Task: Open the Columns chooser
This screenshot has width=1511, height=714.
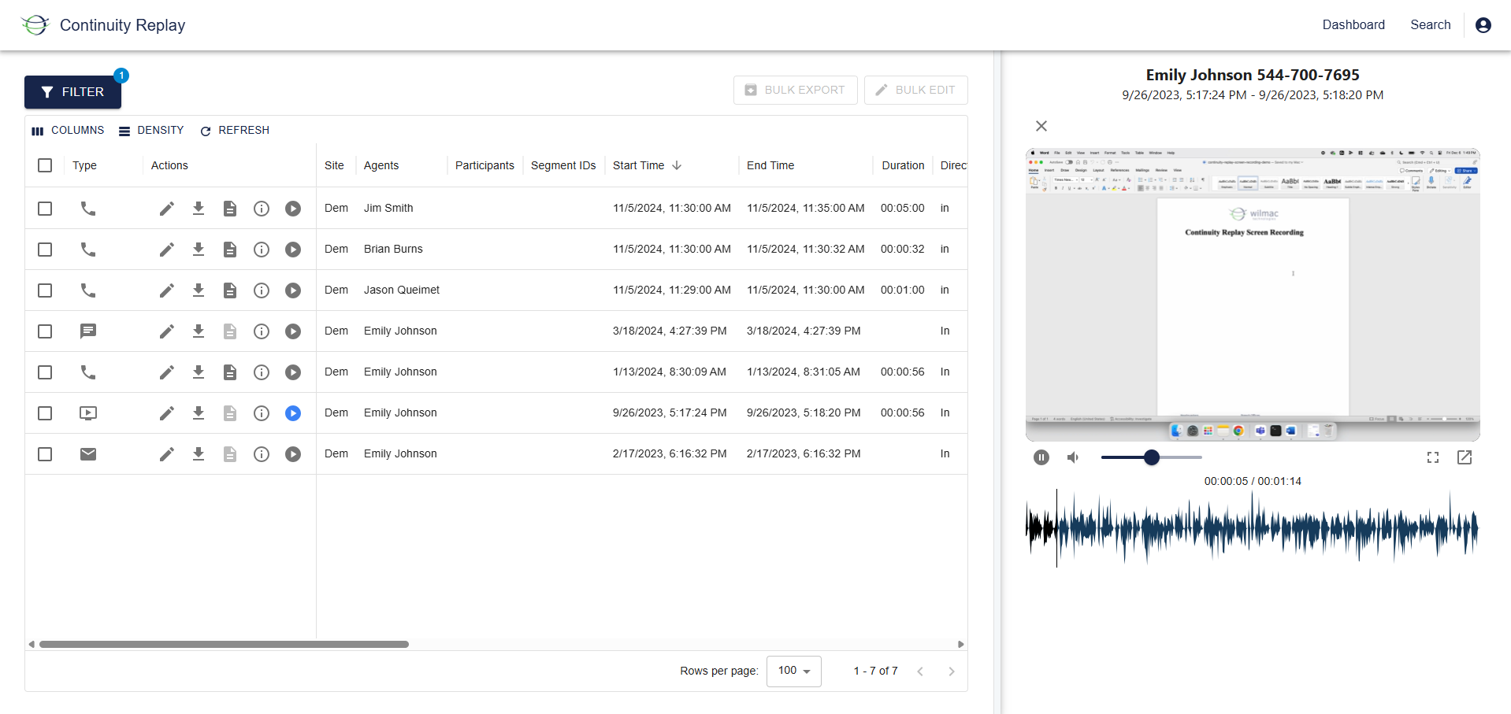Action: click(68, 131)
